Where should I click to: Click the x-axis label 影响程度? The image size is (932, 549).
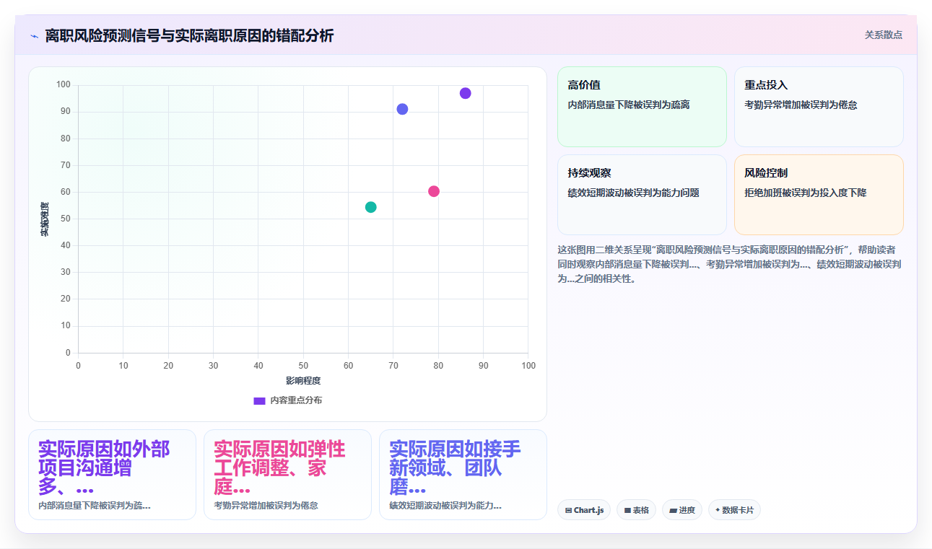coord(303,380)
